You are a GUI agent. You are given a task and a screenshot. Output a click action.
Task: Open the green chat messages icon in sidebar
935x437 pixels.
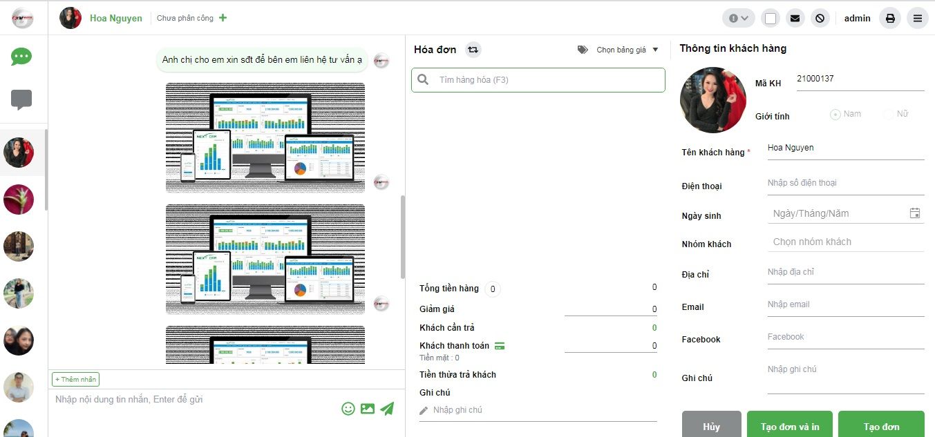21,57
